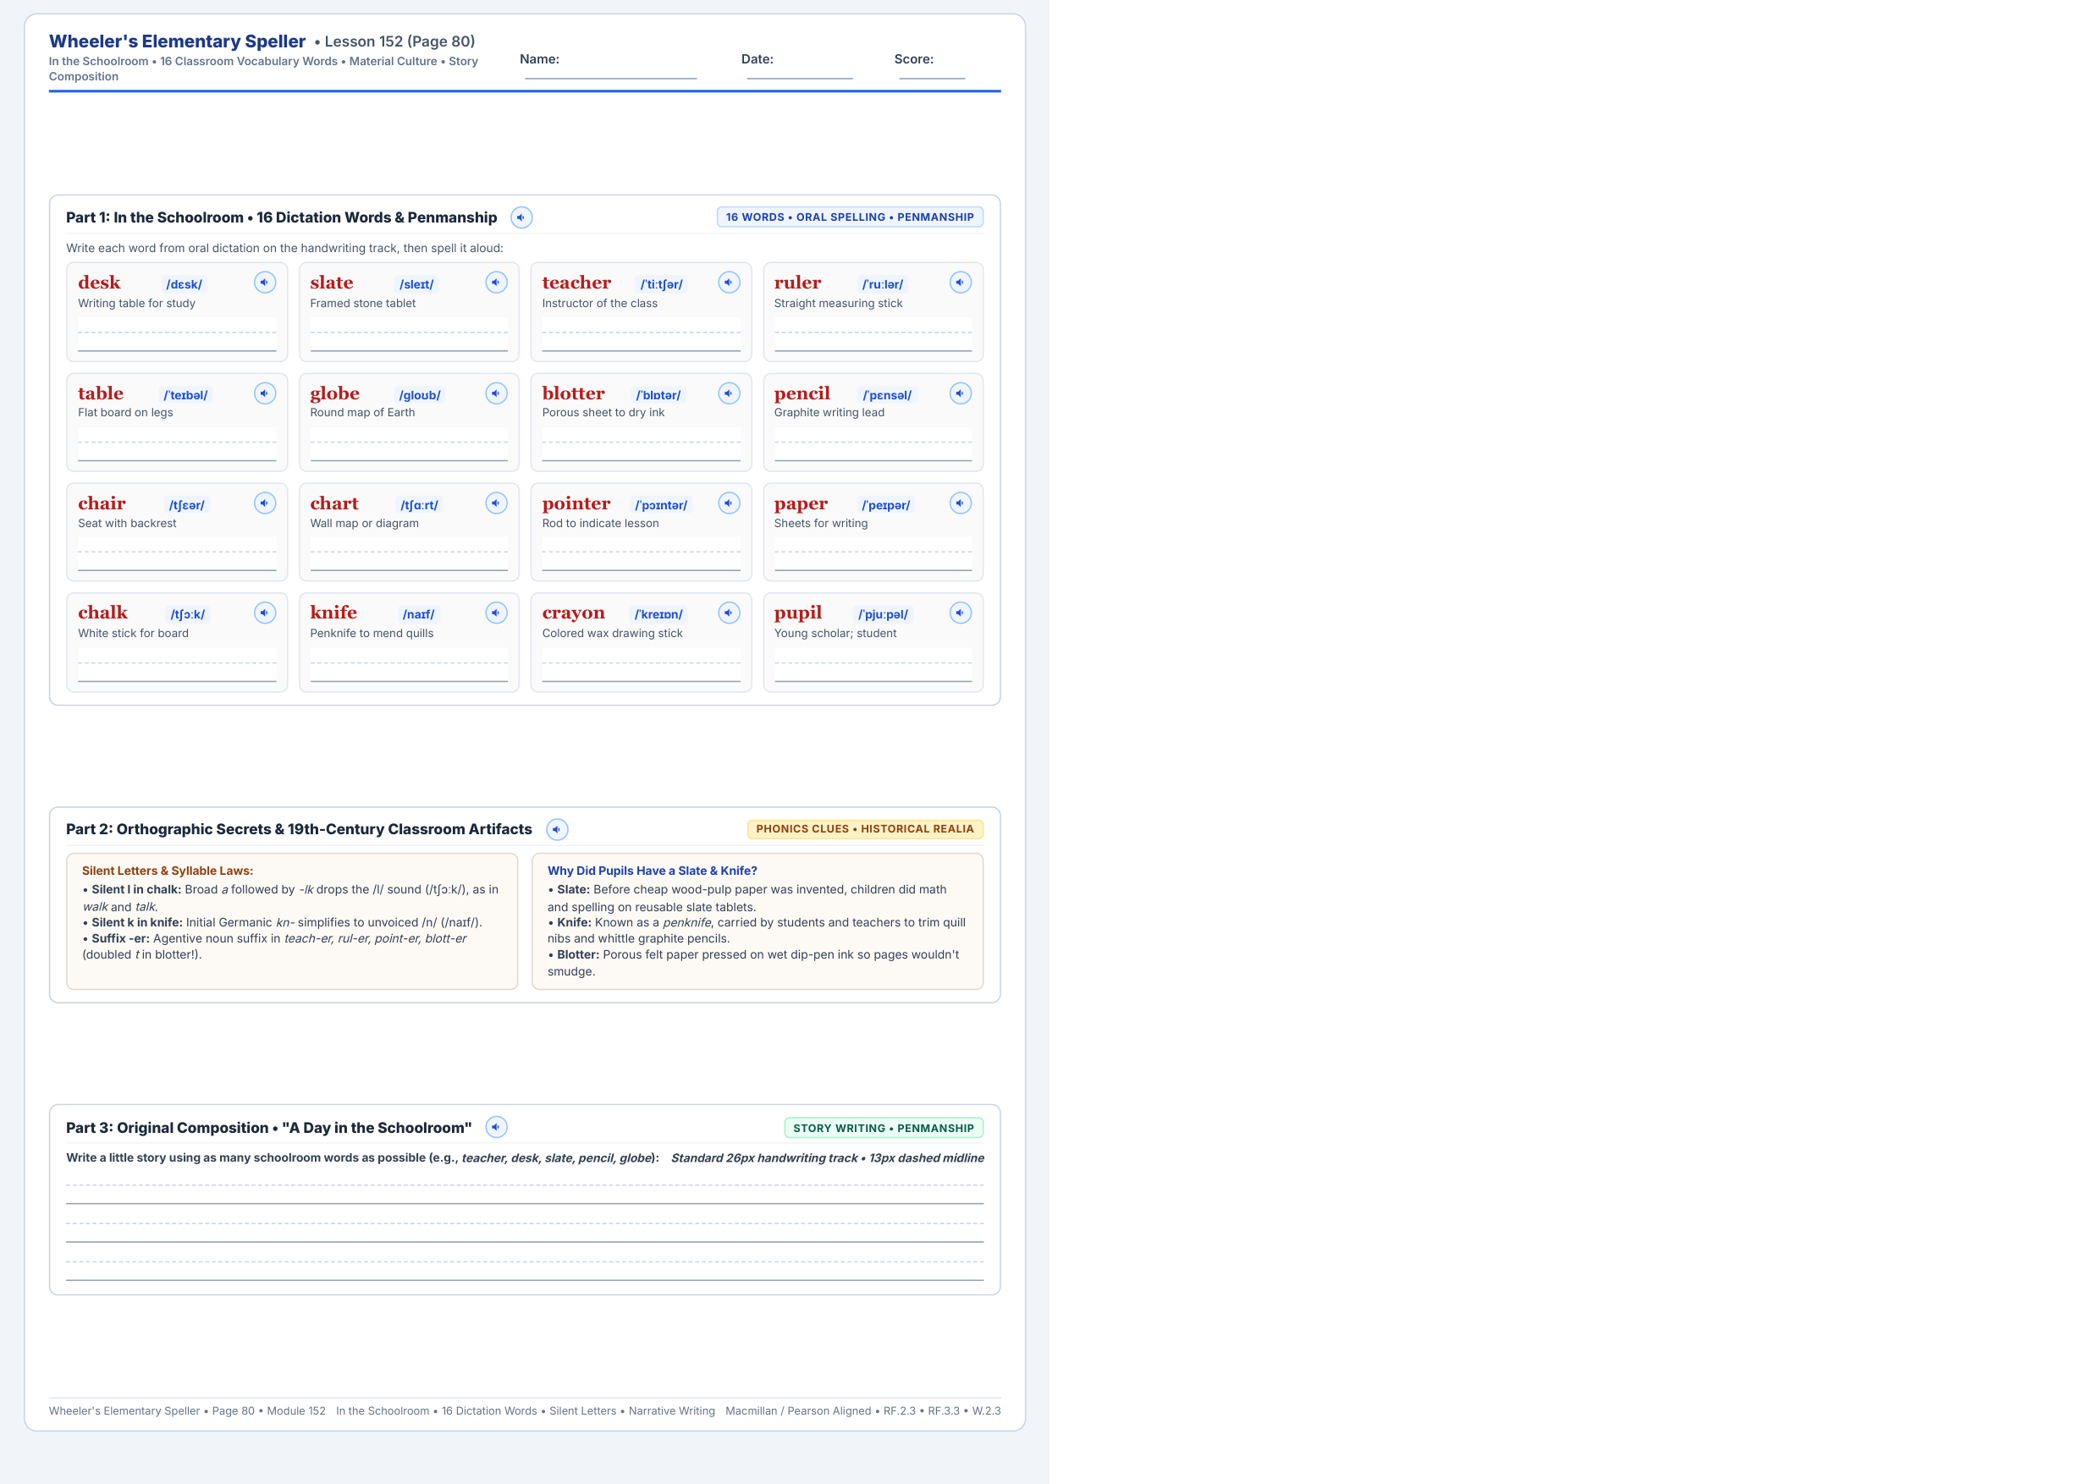This screenshot has width=2099, height=1484.
Task: Click Why Did Pupils Have a Slate heading
Action: [653, 871]
